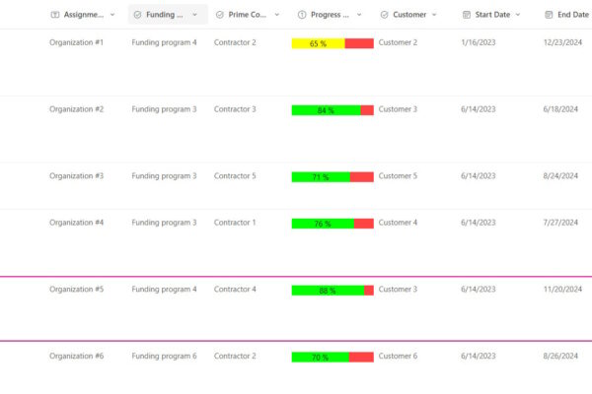Viewport: 592px width, 394px height.
Task: Select the Organization #3 cell
Action: pyautogui.click(x=76, y=176)
